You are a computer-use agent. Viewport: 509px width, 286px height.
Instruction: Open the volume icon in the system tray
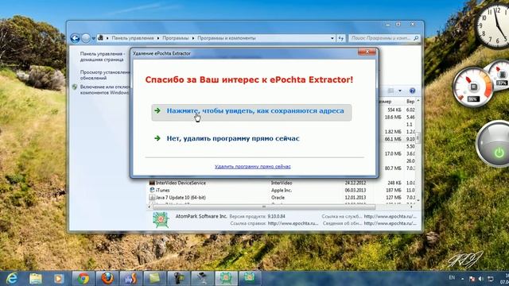[480, 279]
